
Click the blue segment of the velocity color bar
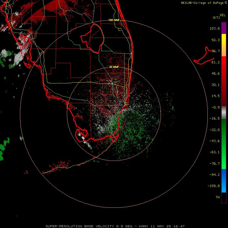(224, 181)
